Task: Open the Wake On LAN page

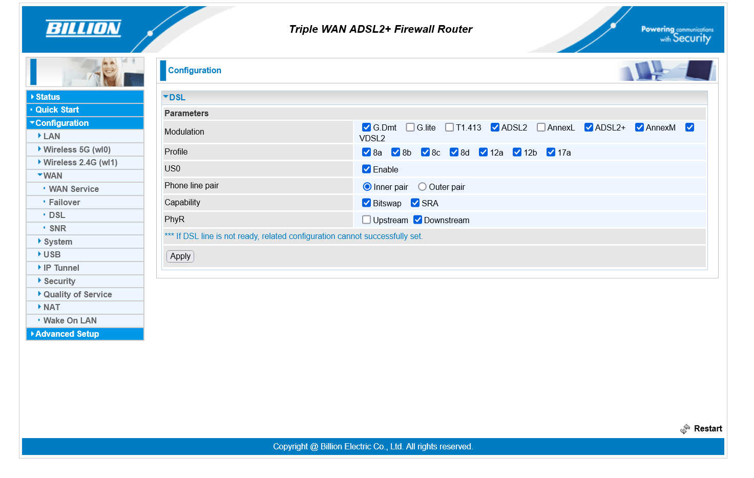Action: (x=70, y=320)
